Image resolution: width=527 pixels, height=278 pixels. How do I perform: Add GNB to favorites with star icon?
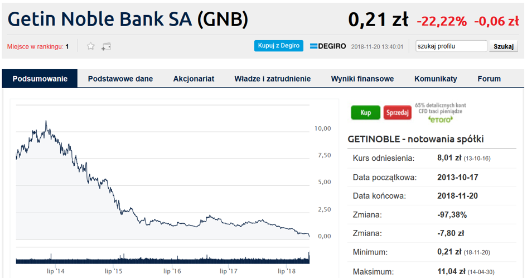(x=90, y=46)
